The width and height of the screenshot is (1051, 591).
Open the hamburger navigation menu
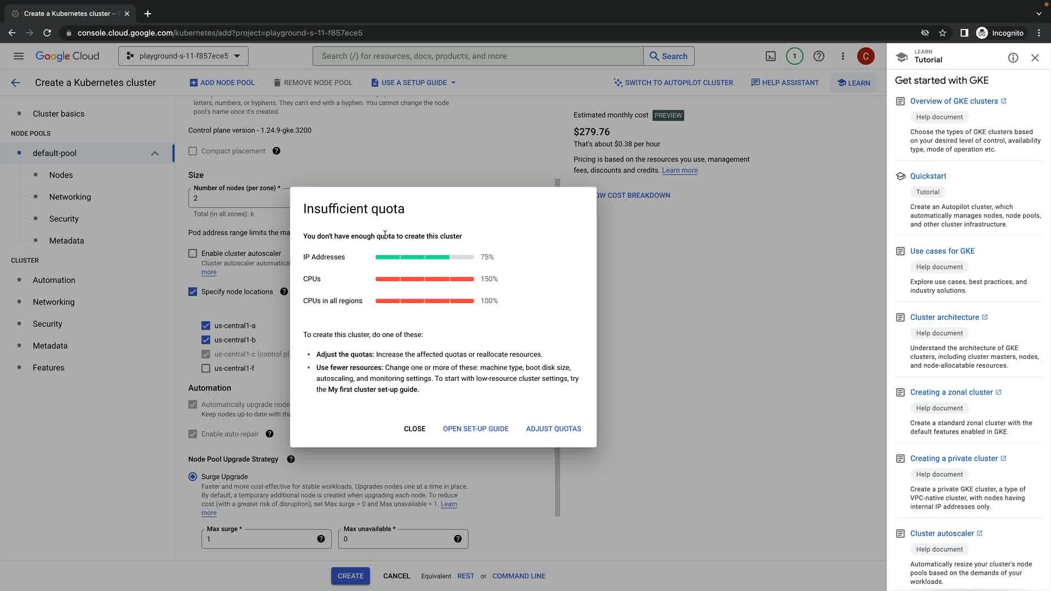pos(18,56)
